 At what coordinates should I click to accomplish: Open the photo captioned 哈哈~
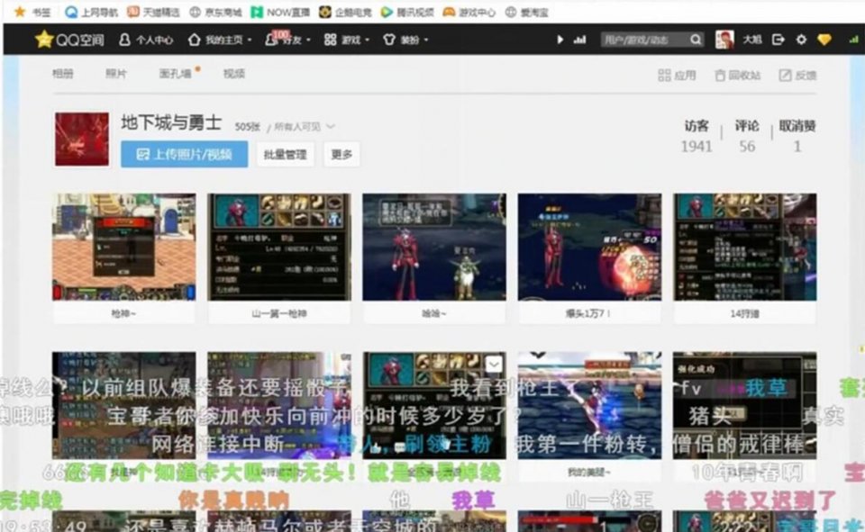[434, 247]
